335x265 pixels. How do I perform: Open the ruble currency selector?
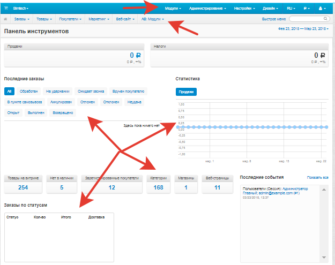(307, 9)
